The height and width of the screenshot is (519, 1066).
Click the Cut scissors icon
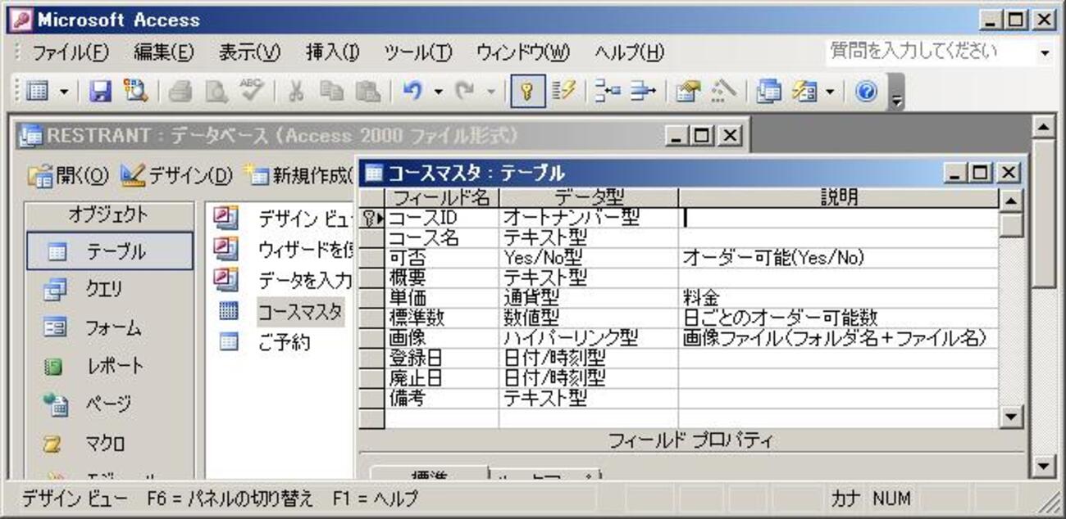295,92
